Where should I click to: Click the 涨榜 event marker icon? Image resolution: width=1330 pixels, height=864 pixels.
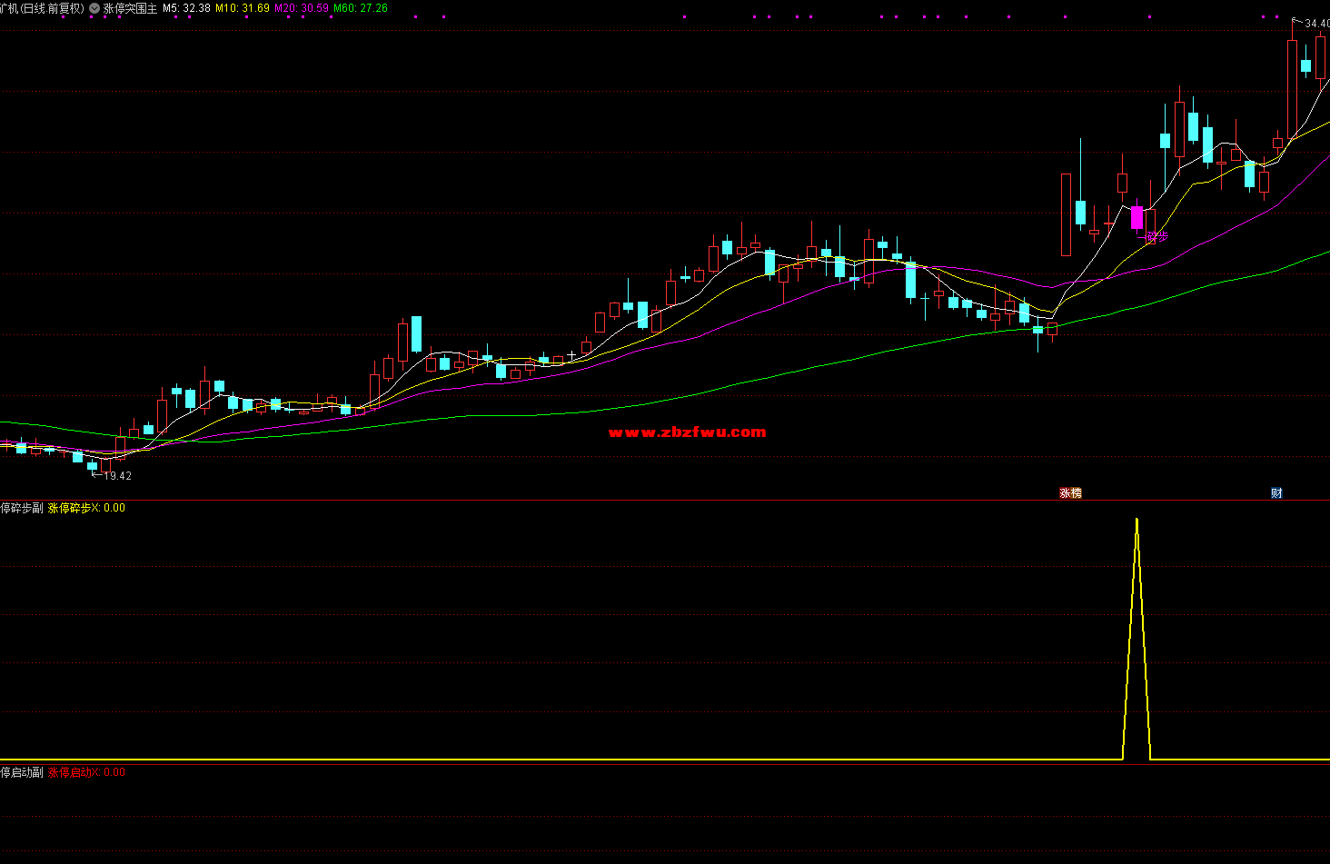point(1070,493)
